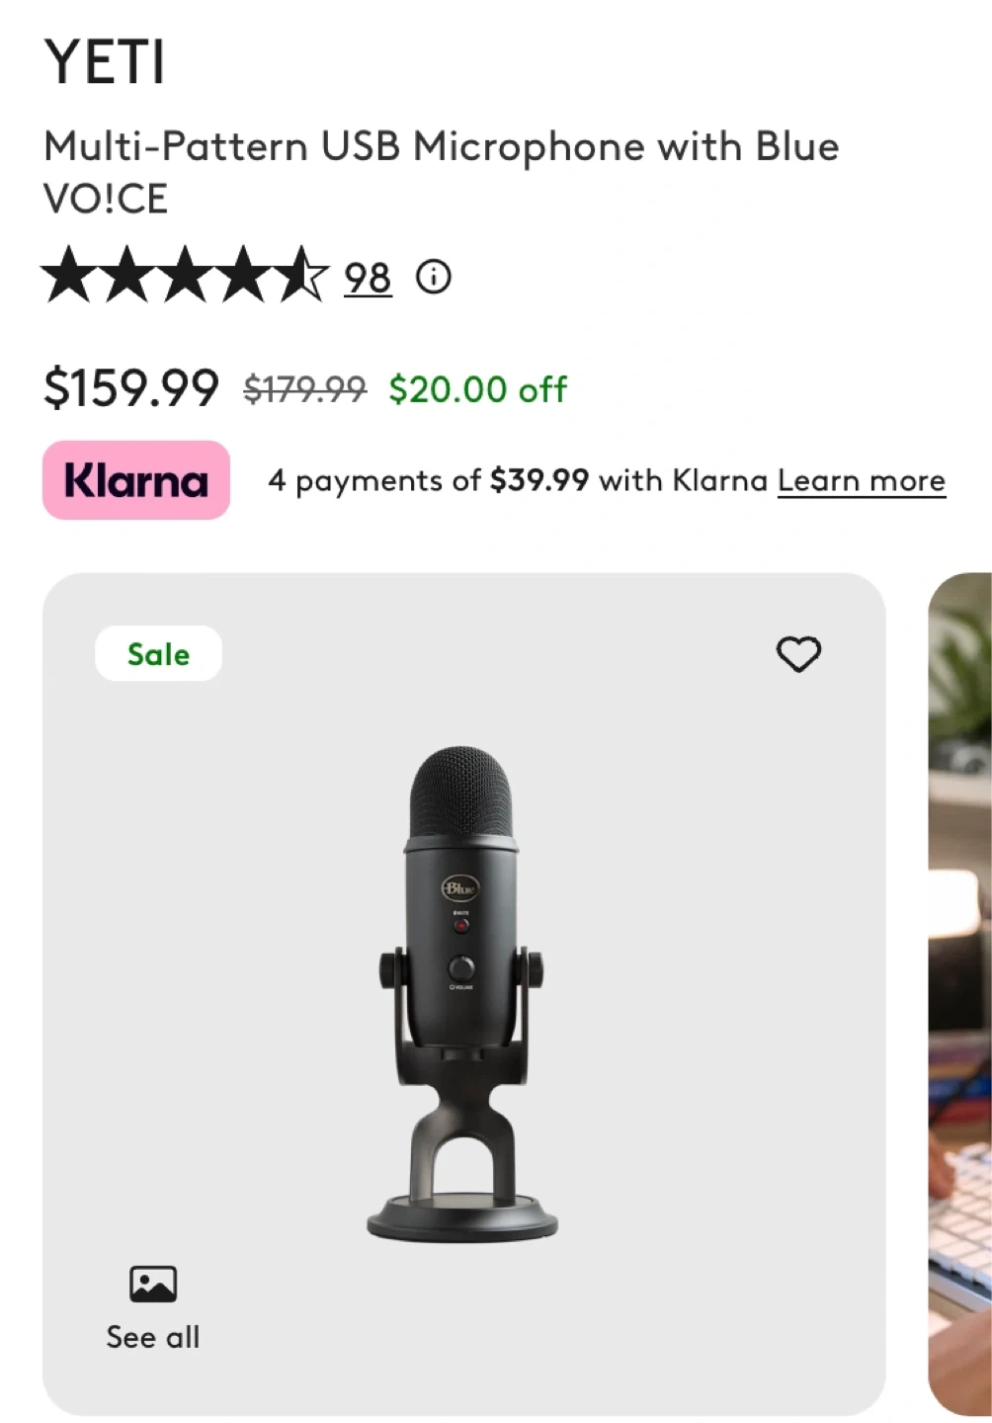Click the red mute button on the microphone
The height and width of the screenshot is (1423, 992).
[461, 926]
